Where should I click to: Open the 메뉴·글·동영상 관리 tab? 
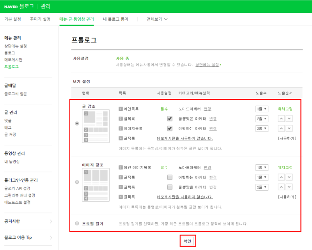click(x=76, y=19)
